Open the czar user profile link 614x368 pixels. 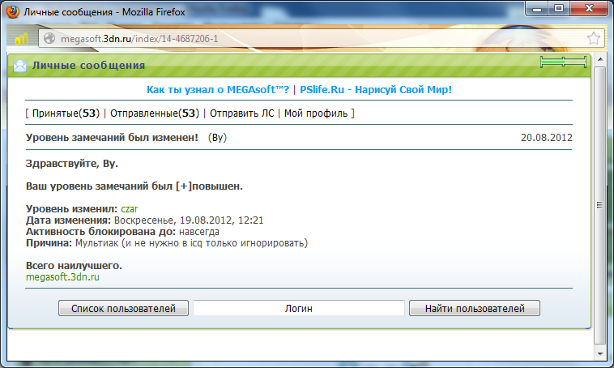pyautogui.click(x=130, y=209)
